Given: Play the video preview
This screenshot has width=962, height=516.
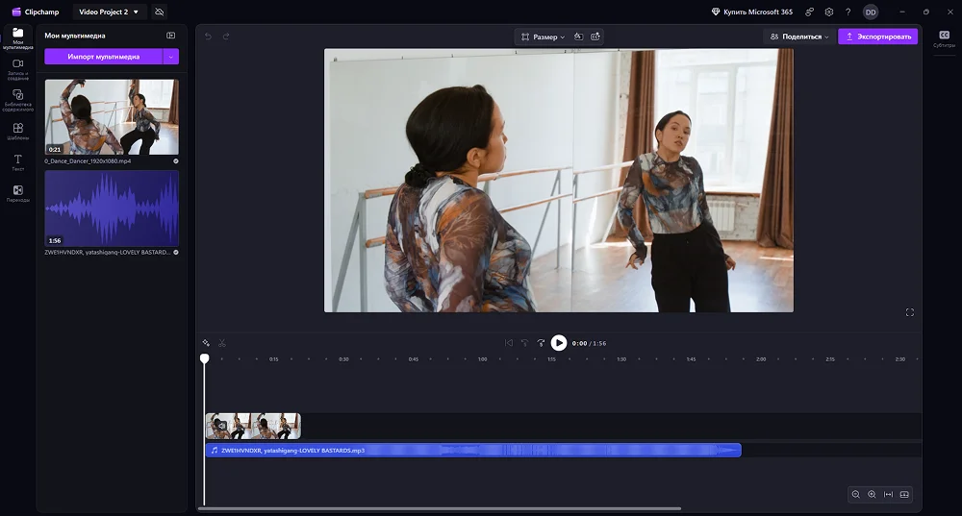Looking at the screenshot, I should pos(558,343).
